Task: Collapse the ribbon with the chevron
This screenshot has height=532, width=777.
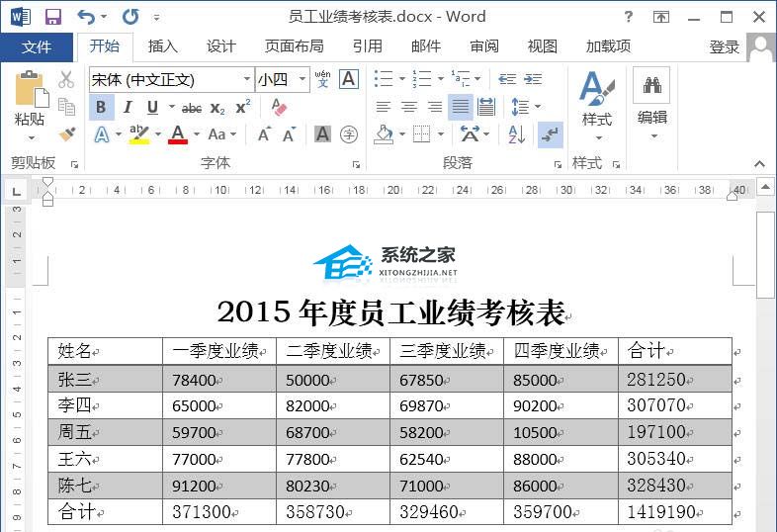Action: click(759, 163)
